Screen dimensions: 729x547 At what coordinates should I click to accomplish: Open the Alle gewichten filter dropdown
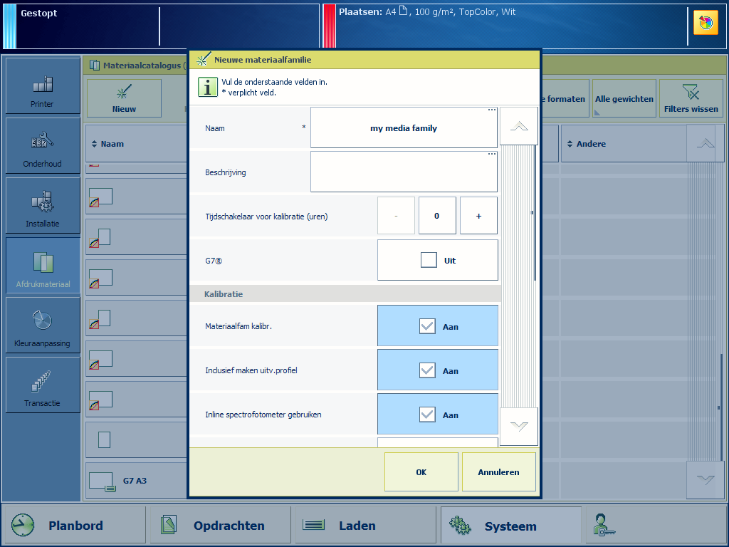point(624,99)
